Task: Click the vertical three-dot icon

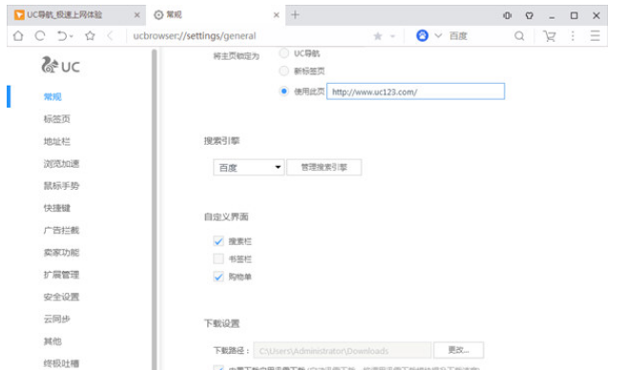Action: (573, 36)
